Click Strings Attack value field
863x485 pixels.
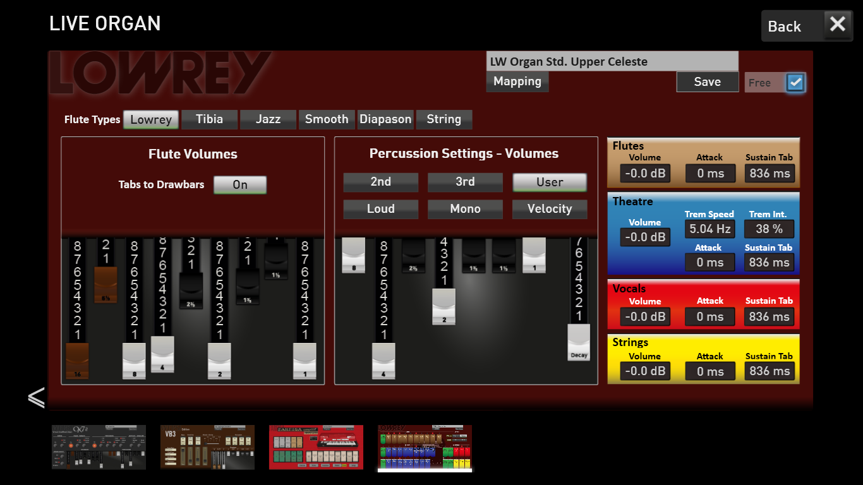click(710, 371)
